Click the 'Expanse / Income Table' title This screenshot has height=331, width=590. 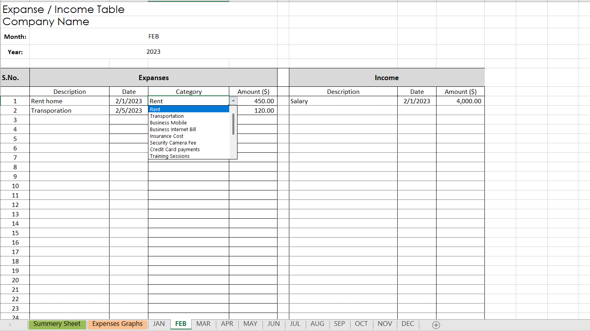[x=64, y=9]
